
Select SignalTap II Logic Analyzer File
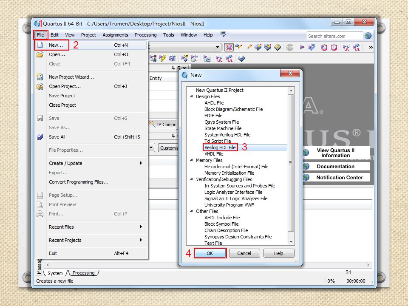tap(236, 198)
